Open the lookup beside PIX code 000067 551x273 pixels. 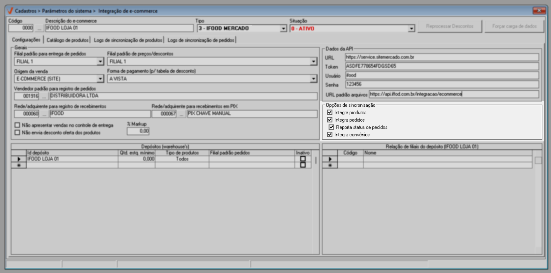[182, 114]
